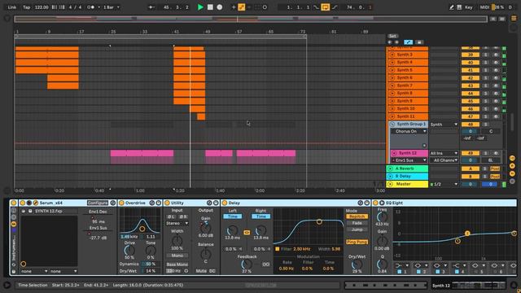The height and width of the screenshot is (293, 521).
Task: Toggle the Synth 4 track activator 40
Action: pyautogui.click(x=471, y=63)
